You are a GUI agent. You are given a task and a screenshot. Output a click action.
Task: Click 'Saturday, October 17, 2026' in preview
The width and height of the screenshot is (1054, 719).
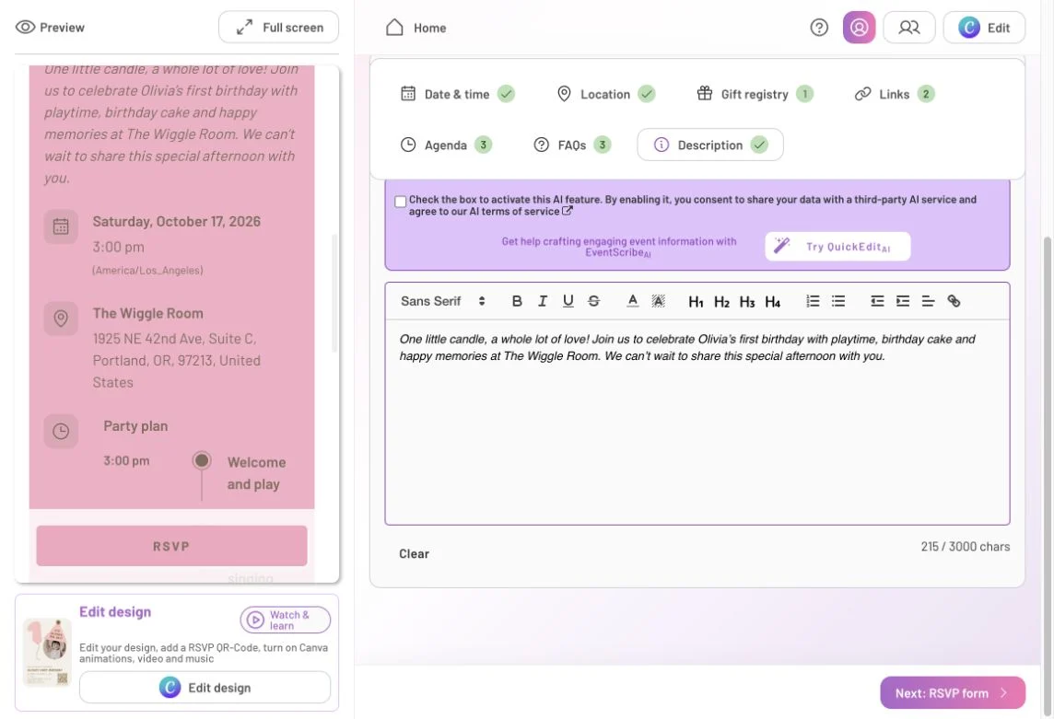(176, 221)
